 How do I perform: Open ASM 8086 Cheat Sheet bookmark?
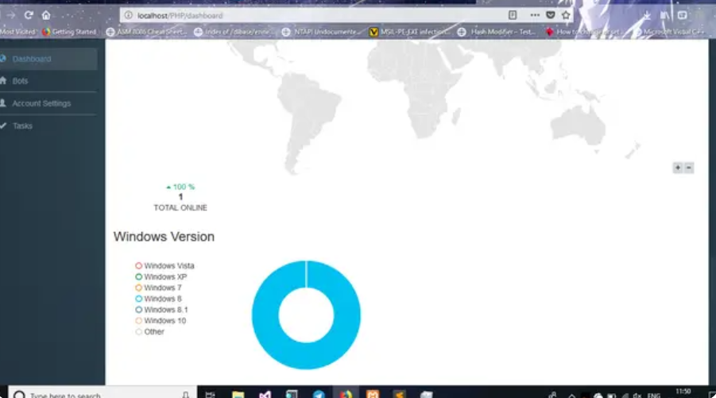[x=146, y=32]
